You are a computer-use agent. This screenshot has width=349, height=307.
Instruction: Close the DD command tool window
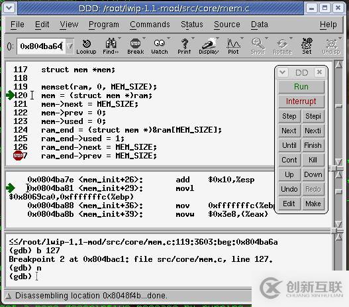coord(319,72)
